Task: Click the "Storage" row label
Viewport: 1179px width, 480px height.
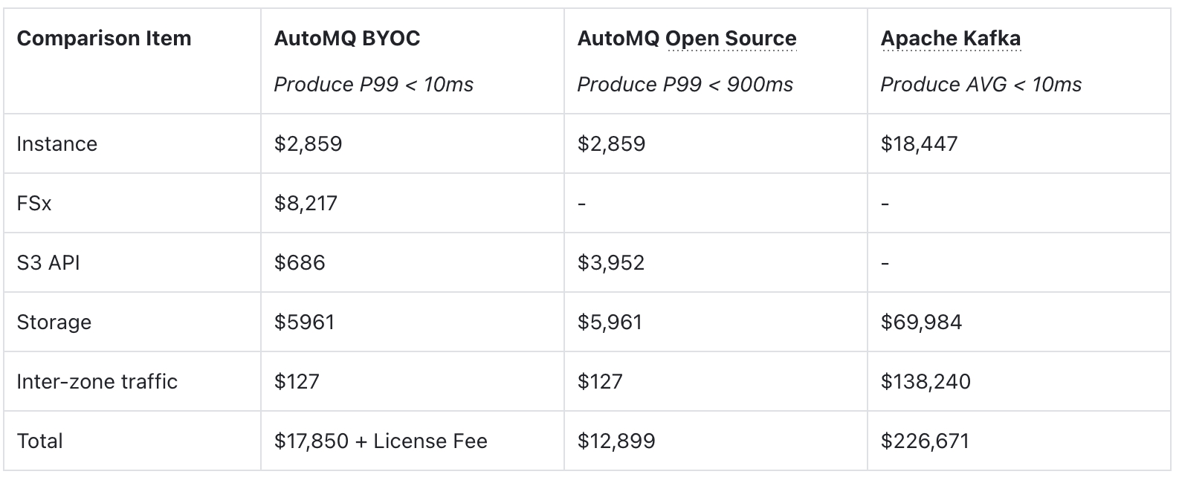Action: click(54, 322)
